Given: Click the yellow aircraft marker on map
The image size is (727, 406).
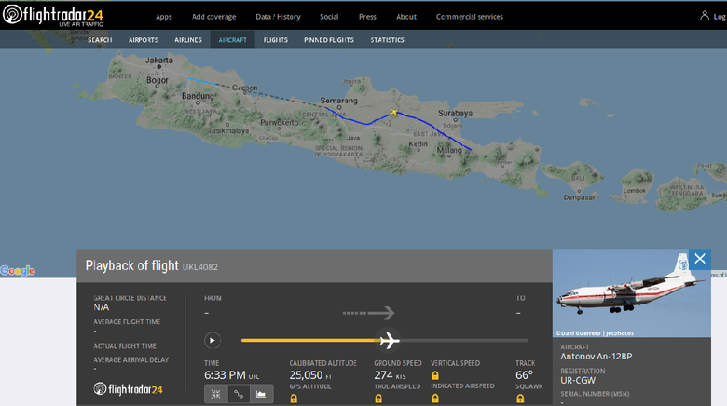Looking at the screenshot, I should click(x=394, y=114).
